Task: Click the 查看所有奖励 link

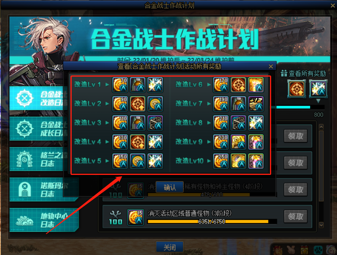Action: click(x=303, y=74)
